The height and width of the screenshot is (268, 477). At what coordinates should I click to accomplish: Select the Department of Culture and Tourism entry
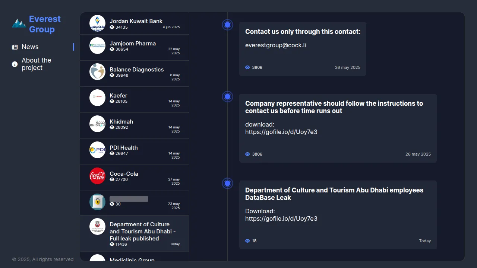coord(139,231)
